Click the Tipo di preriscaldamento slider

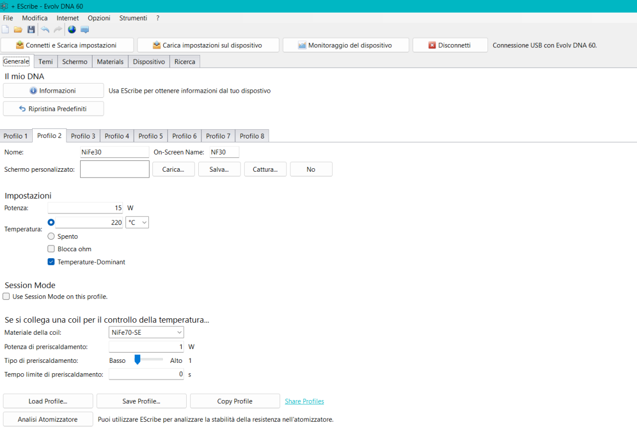149,360
